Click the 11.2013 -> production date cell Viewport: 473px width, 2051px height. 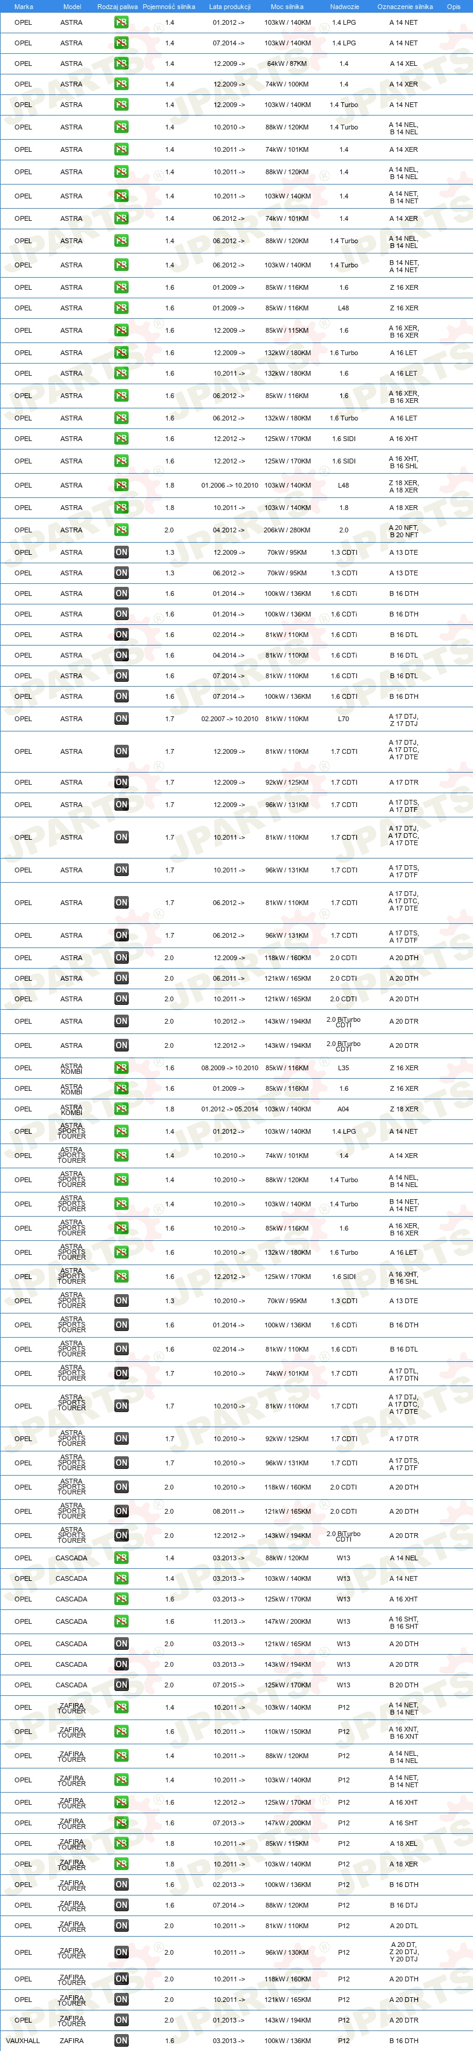(229, 1621)
